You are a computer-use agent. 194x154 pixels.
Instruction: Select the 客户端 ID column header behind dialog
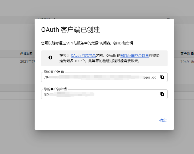(187, 54)
